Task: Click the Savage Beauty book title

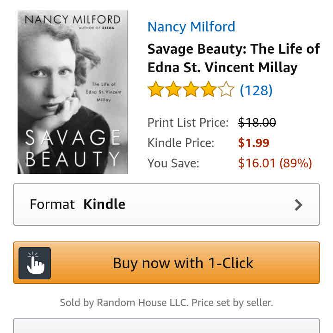Action: pos(233,58)
